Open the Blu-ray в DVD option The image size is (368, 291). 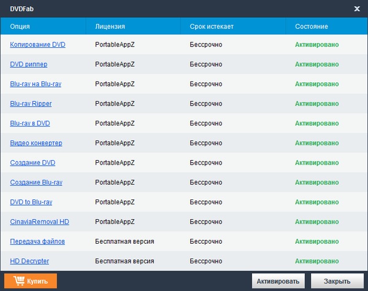(30, 123)
